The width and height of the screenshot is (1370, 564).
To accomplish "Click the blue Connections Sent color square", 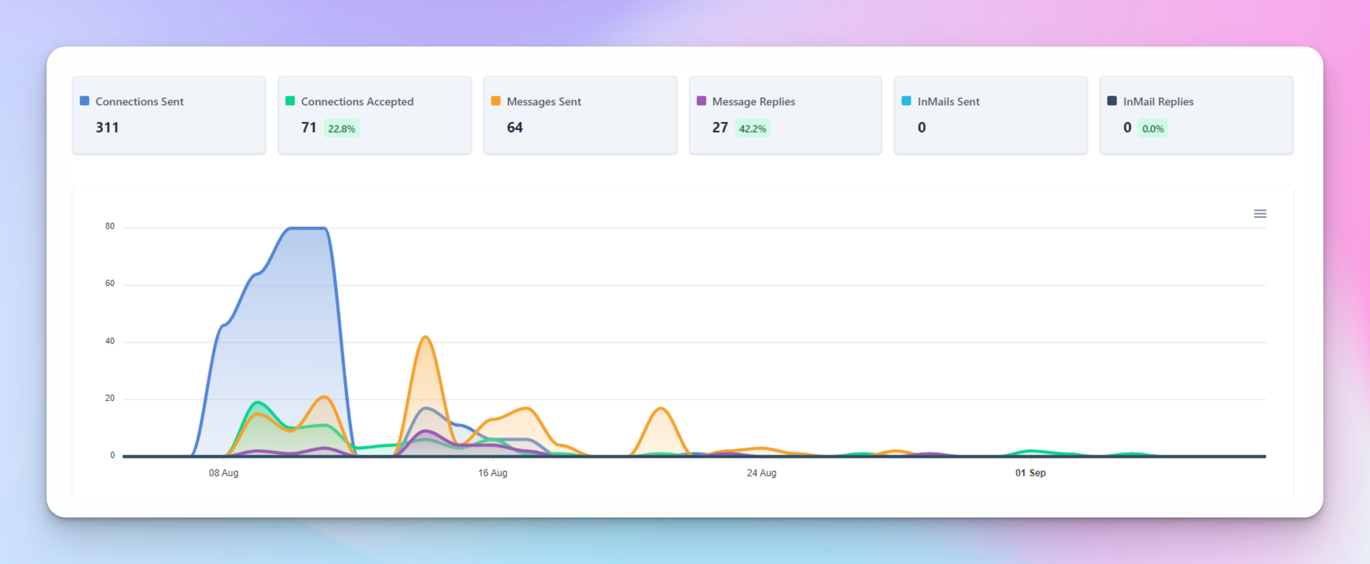I will [84, 101].
